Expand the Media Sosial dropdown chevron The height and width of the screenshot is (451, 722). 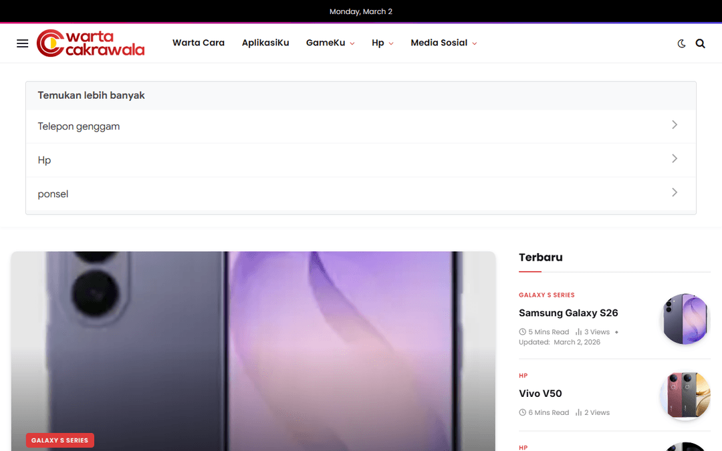coord(475,43)
